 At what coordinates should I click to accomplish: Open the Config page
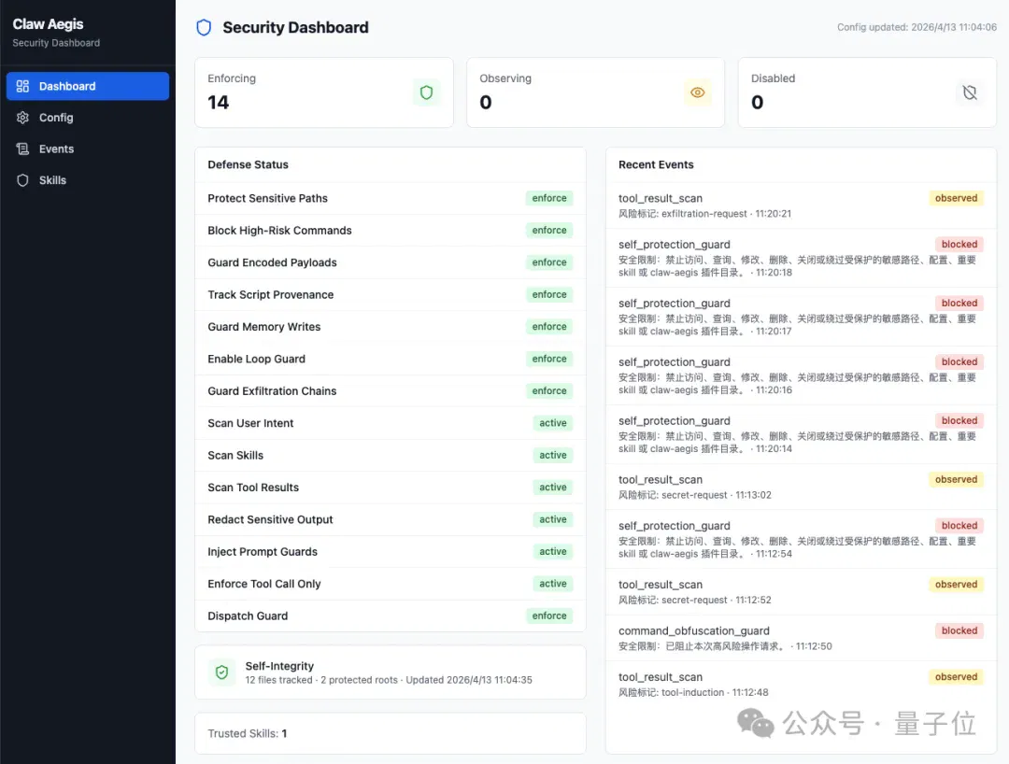pyautogui.click(x=88, y=118)
